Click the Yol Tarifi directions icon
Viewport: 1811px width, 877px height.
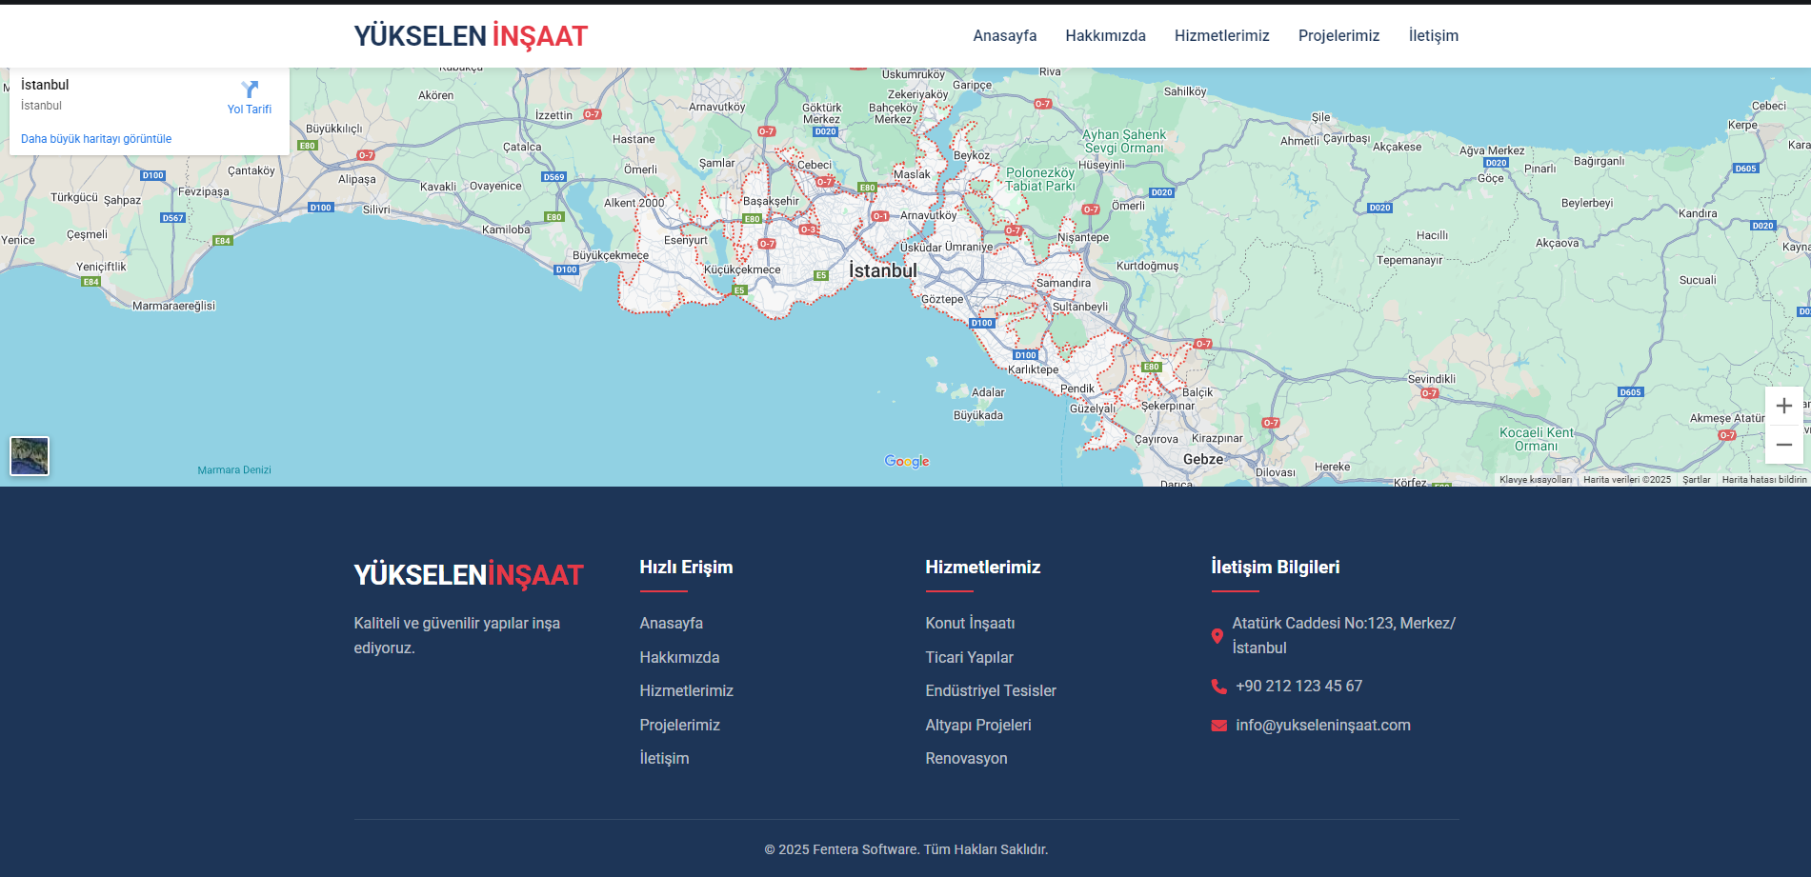tap(250, 90)
